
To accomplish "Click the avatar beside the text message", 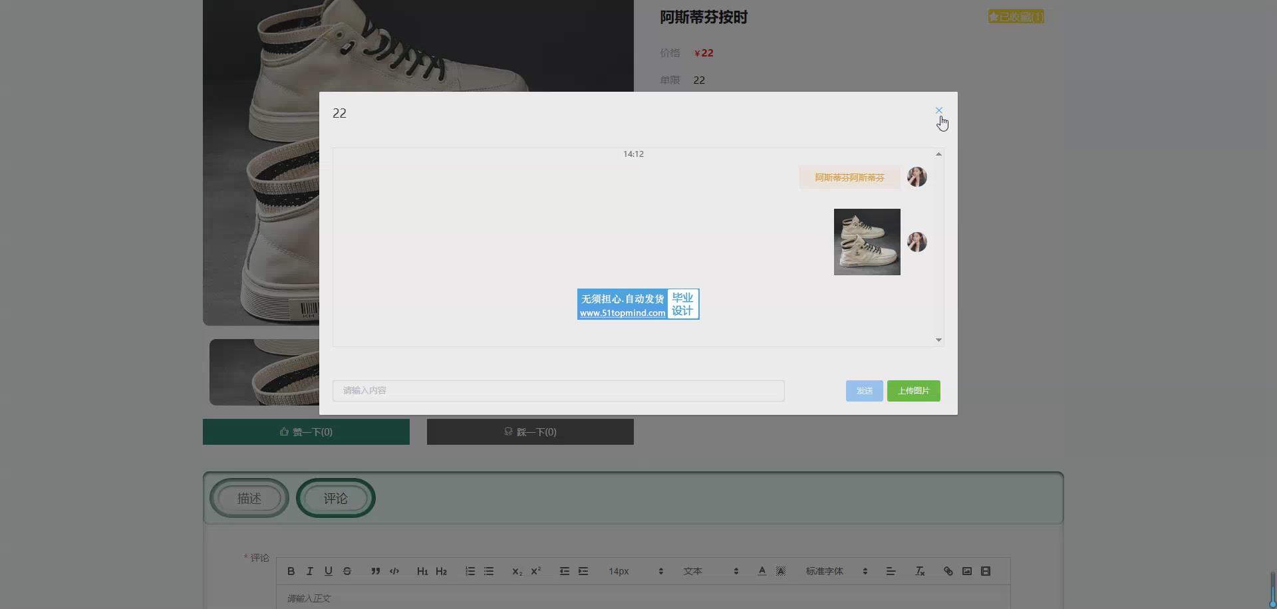I will [x=917, y=177].
